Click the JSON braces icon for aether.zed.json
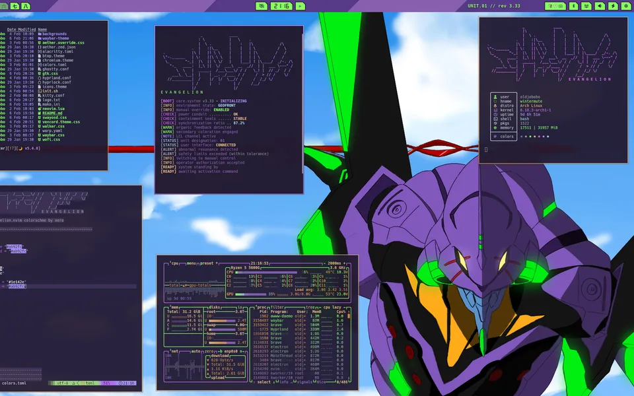The image size is (634, 396). [x=40, y=48]
